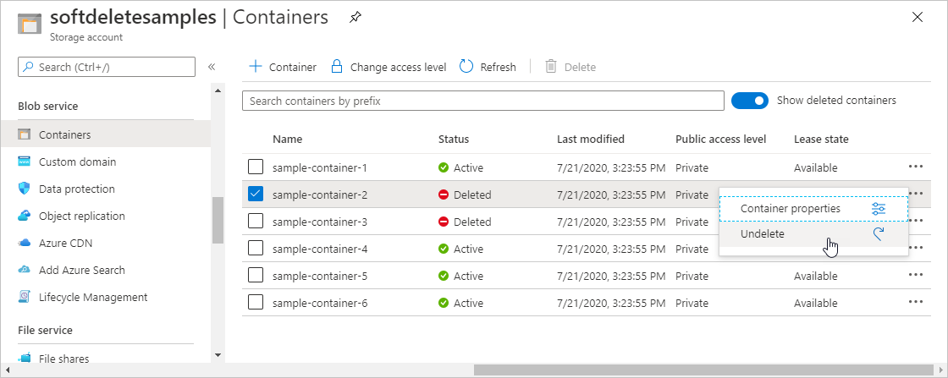Screen dimensions: 948x378
Task: Select the sample-container-5 checkbox
Action: [256, 276]
